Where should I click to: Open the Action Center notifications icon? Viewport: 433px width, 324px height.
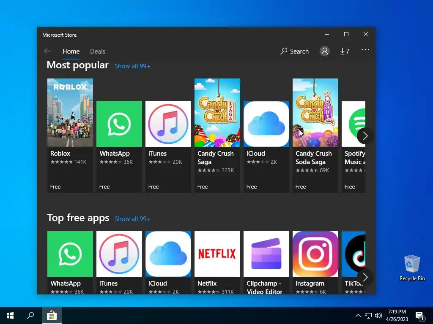[x=419, y=316]
